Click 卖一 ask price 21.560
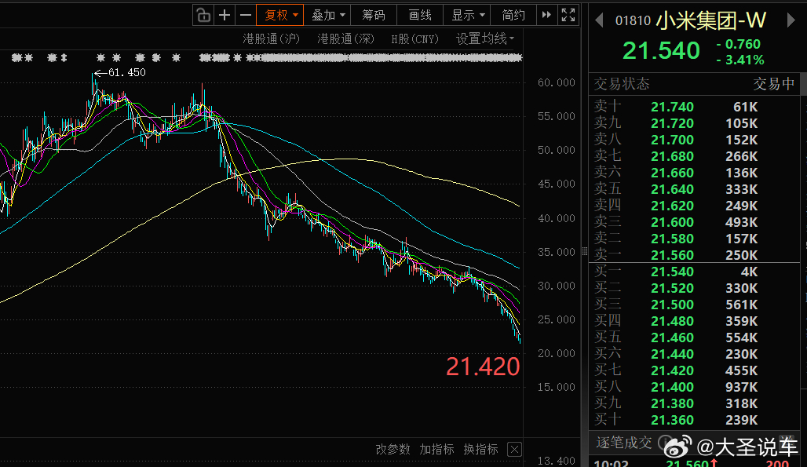 click(x=672, y=255)
